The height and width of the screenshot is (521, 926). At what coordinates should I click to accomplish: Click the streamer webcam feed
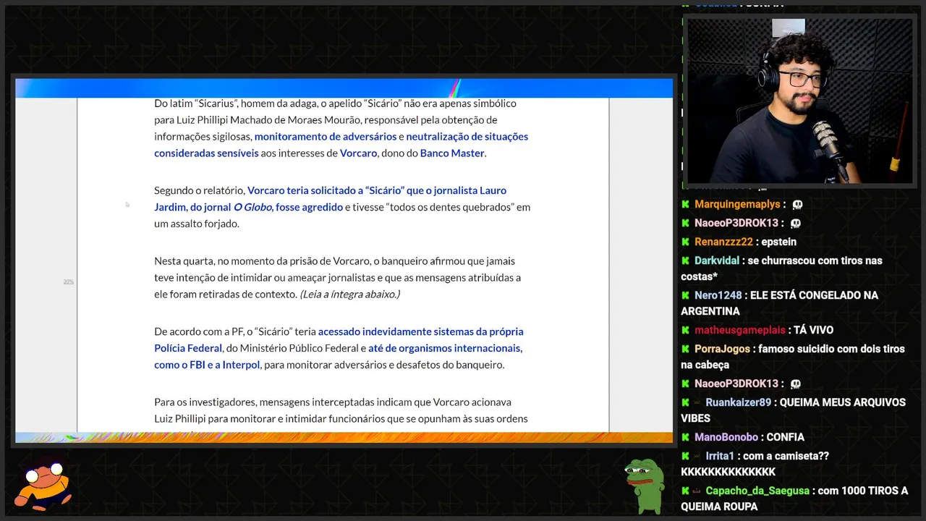(x=799, y=101)
